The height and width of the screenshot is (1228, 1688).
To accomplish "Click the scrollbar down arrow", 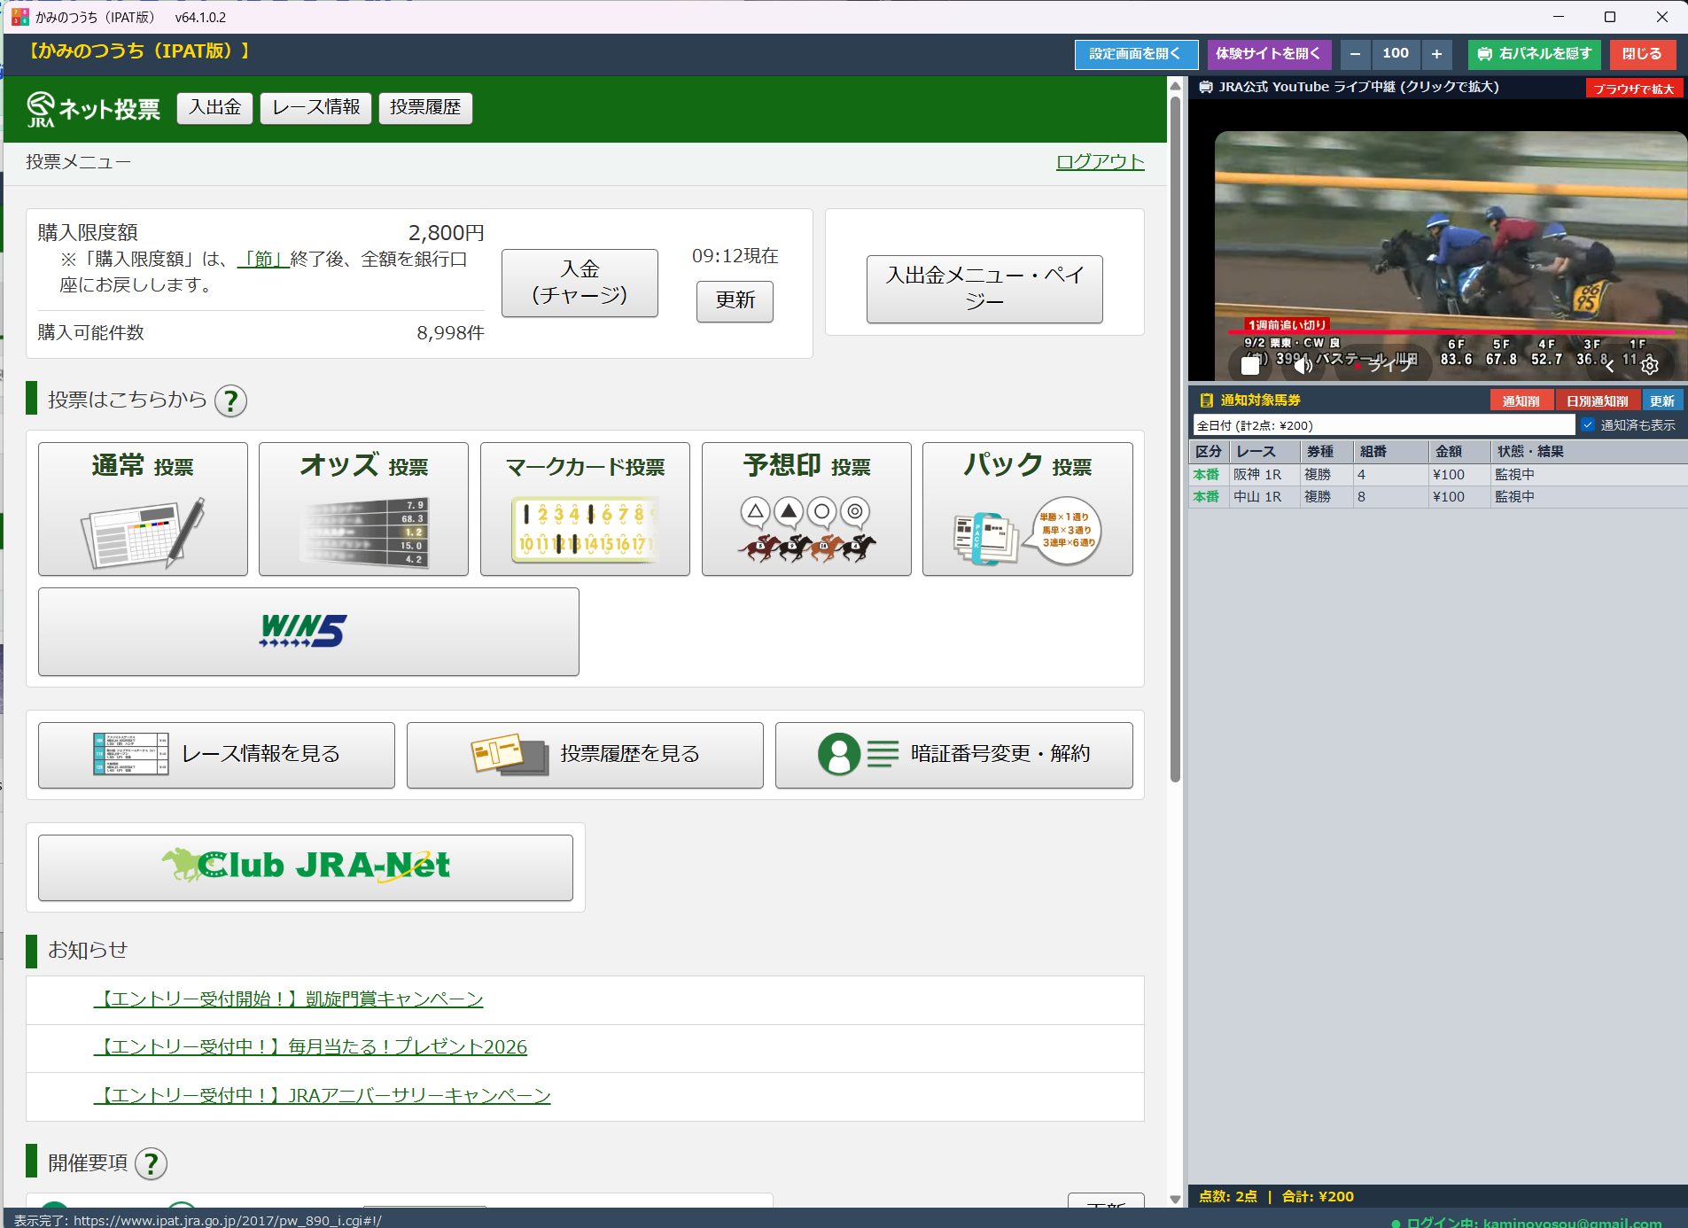I will coord(1176,1199).
